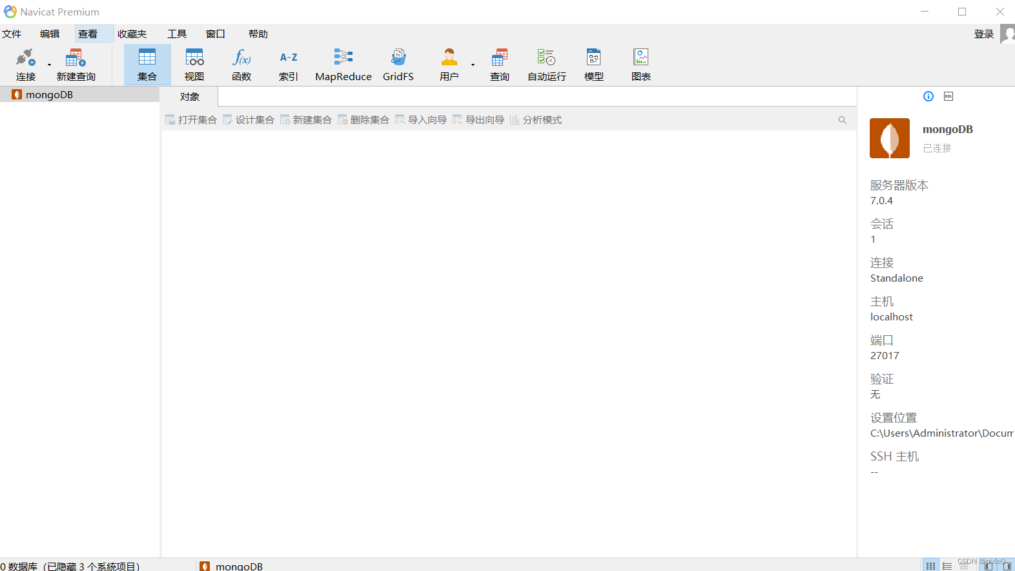Click the 新建集合 button
Image resolution: width=1015 pixels, height=571 pixels.
coord(306,119)
